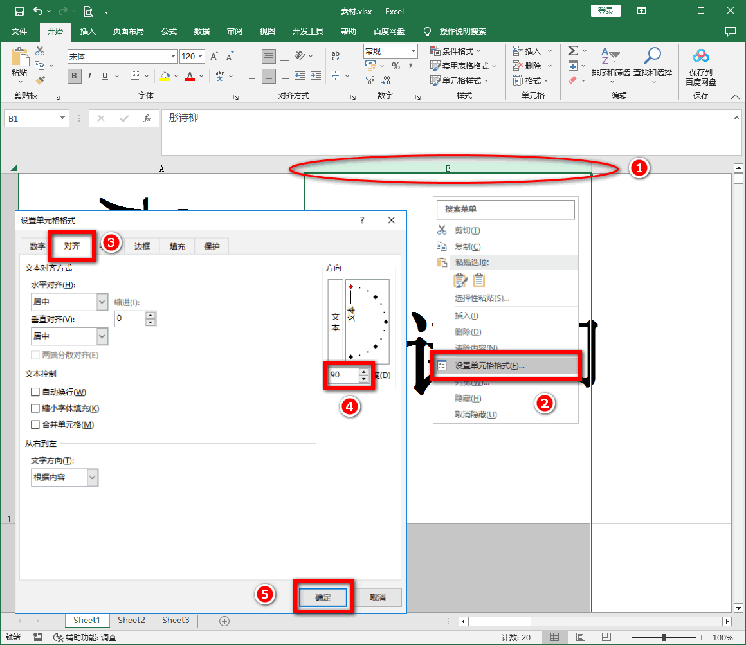746x645 pixels.
Task: Click the 登录 sign-in button
Action: pos(606,10)
